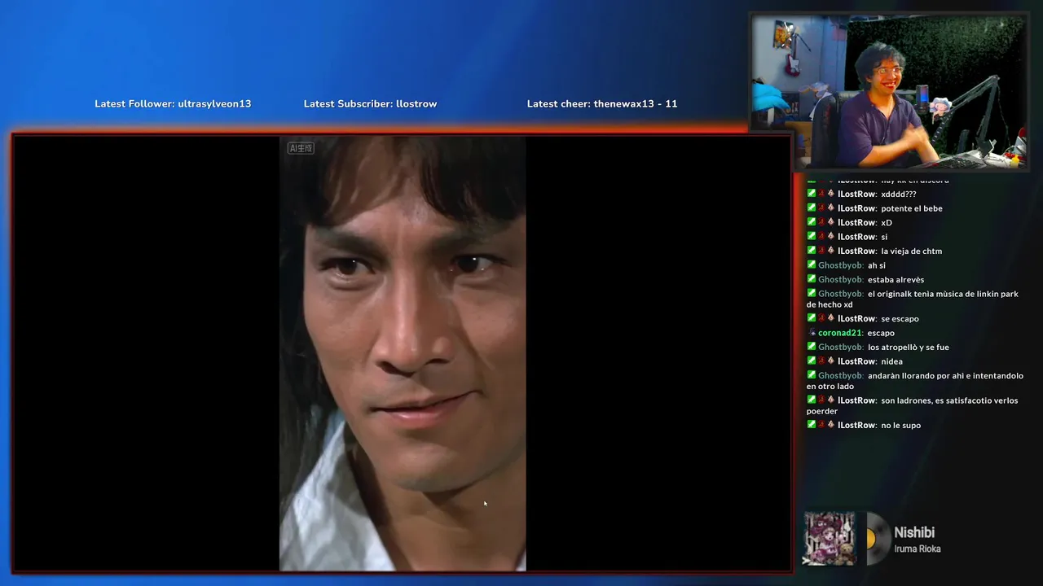The image size is (1043, 586).
Task: Click the chat message "si" from ILostRow
Action: click(884, 237)
